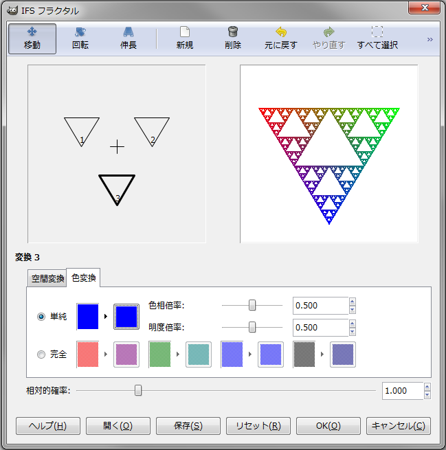Click 元に戻す (Undo) arrow
Viewport: 446px width, 450px height.
click(281, 32)
